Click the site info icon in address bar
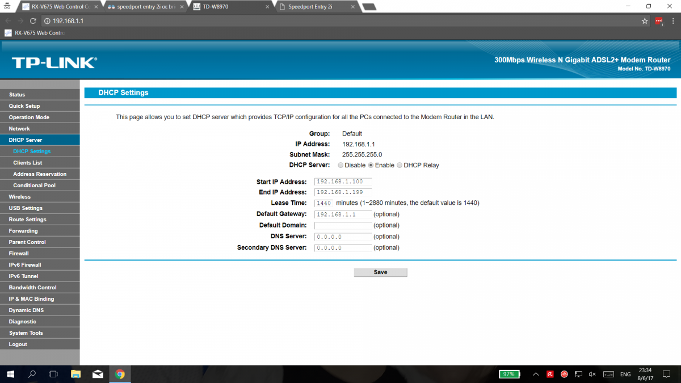 click(48, 21)
